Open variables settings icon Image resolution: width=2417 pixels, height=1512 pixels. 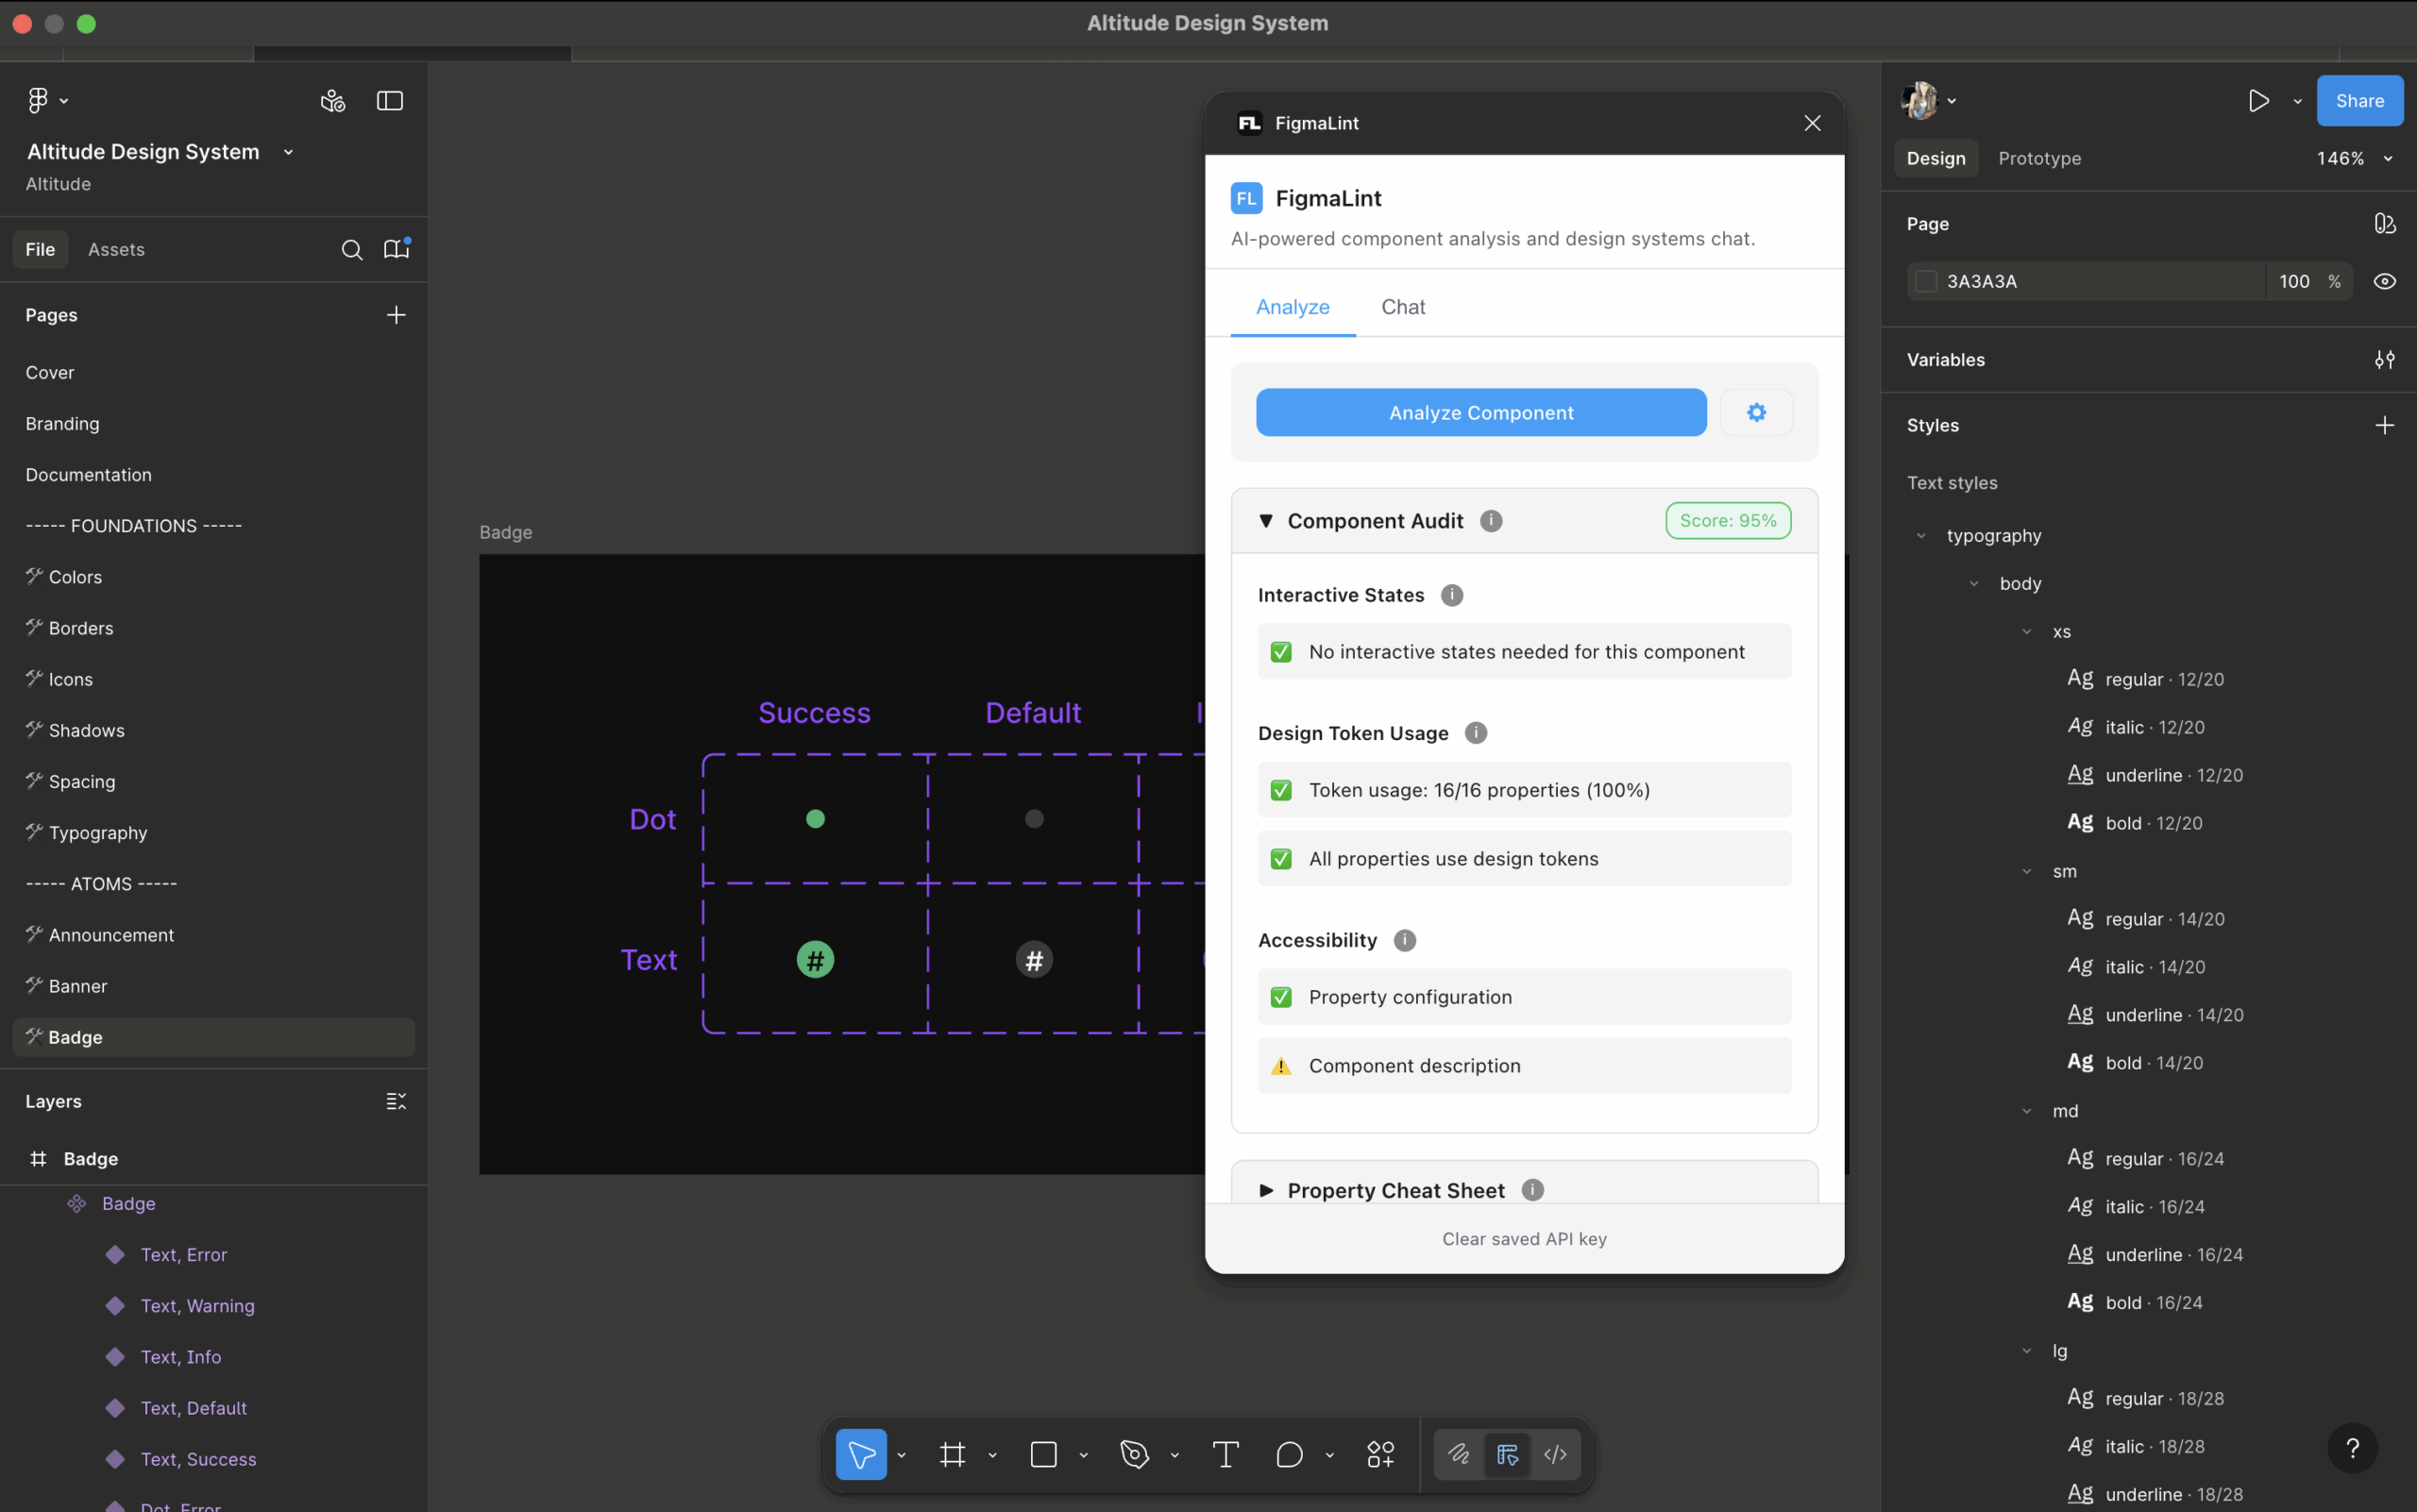coord(2384,360)
